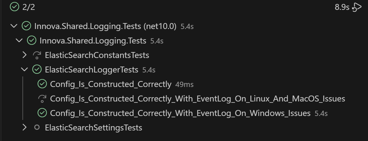368x141 pixels.
Task: Click passed icon for Windows_Issues test
Action: [x=42, y=113]
